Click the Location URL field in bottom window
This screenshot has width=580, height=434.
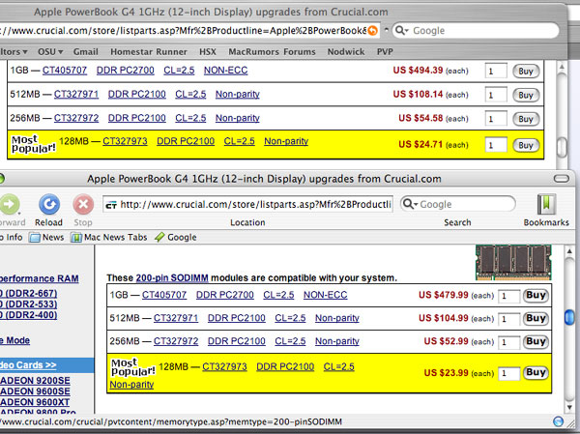(x=247, y=204)
